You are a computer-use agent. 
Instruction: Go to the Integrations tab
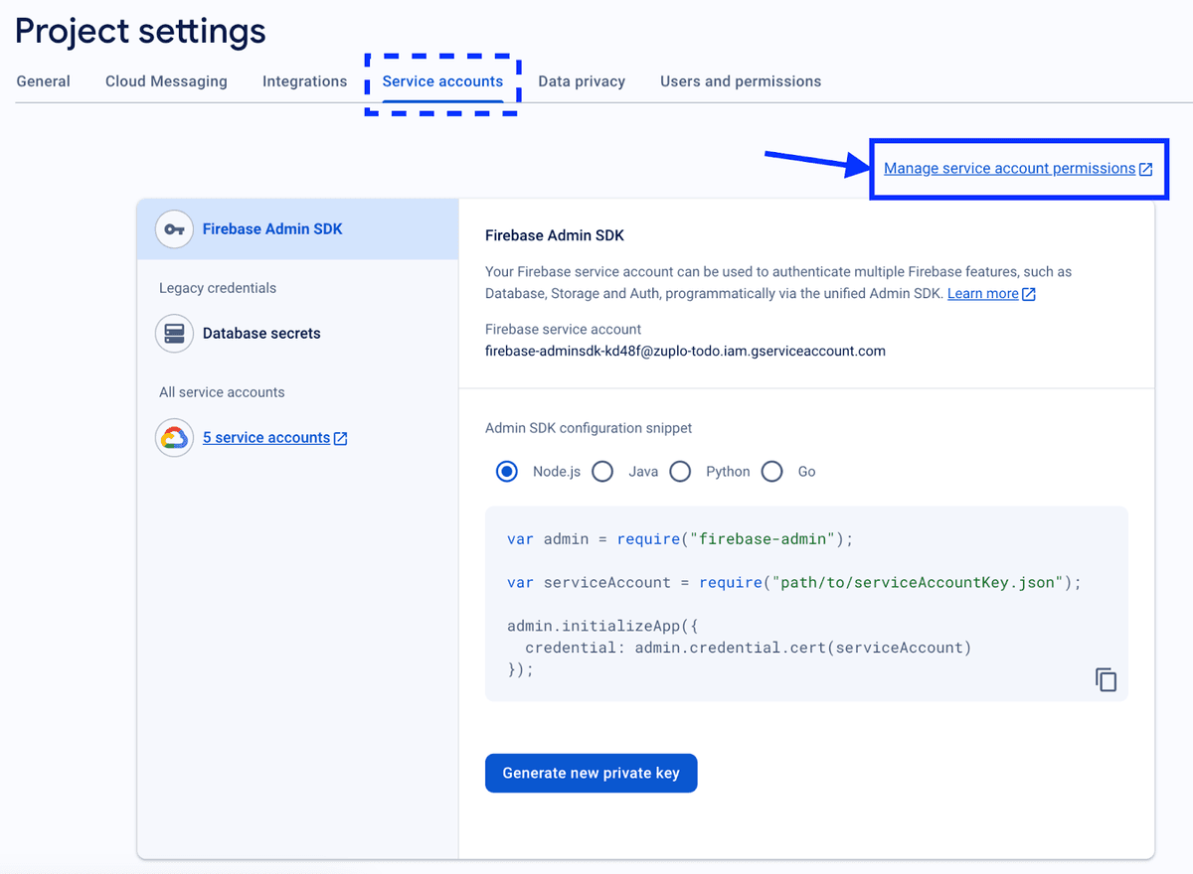point(304,80)
